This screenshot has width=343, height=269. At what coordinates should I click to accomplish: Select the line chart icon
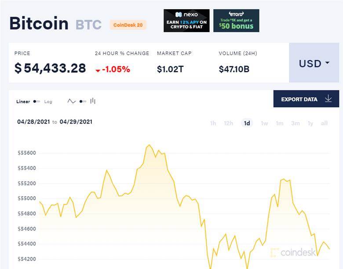72,101
